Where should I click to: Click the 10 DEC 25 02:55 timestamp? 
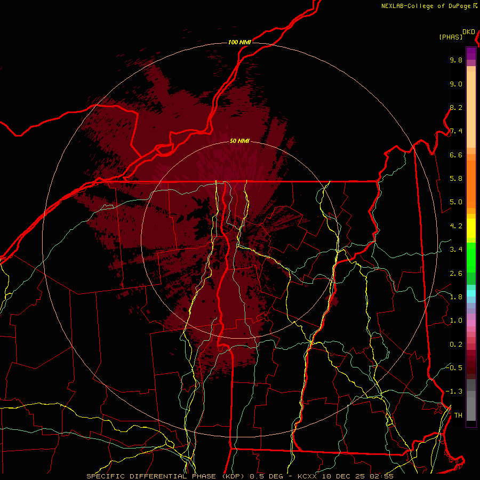coord(357,477)
